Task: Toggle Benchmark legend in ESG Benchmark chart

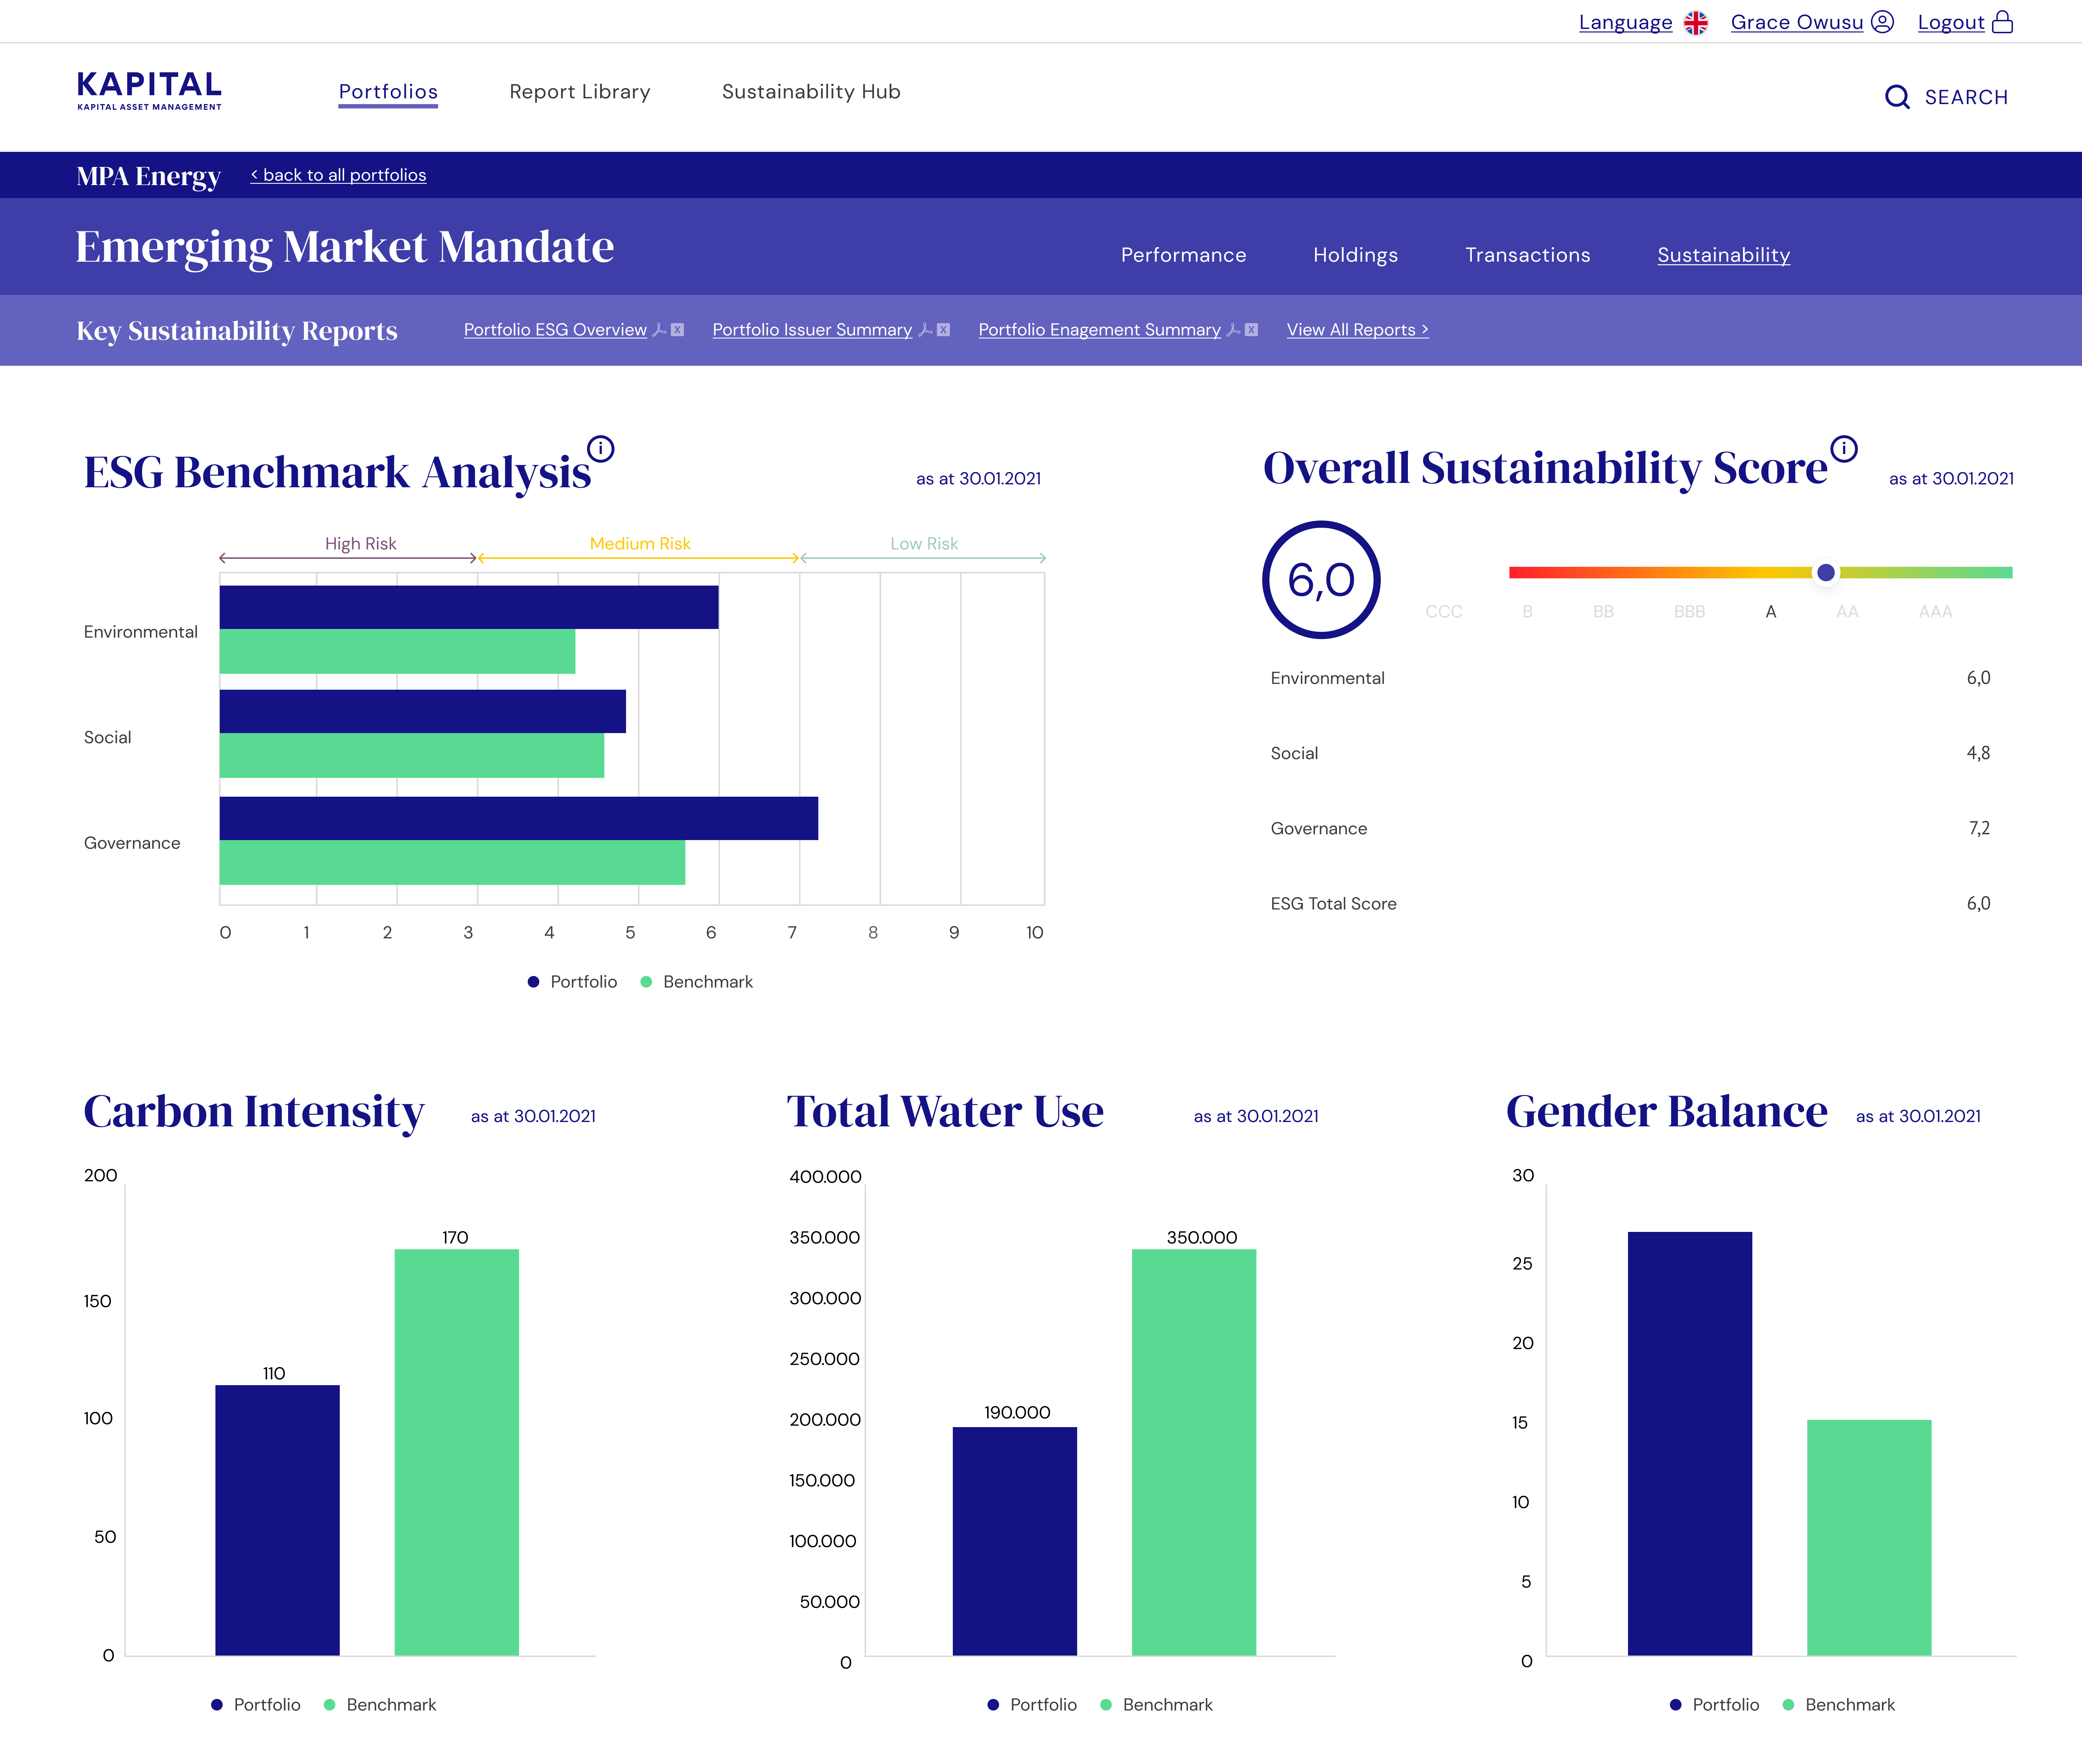Action: tap(696, 982)
